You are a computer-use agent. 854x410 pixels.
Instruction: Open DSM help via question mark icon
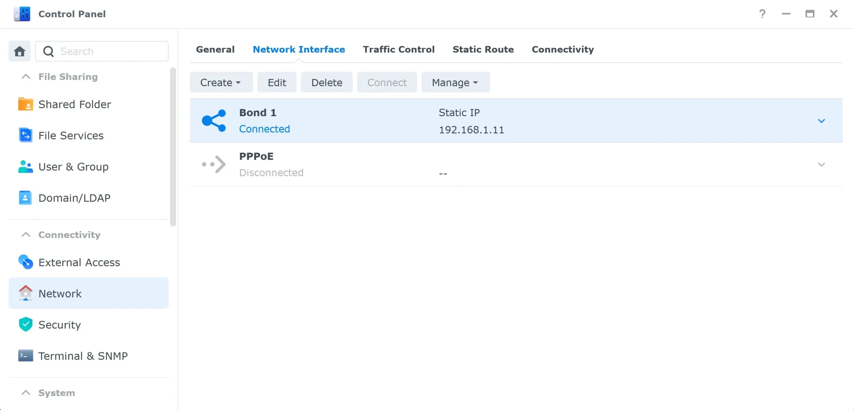point(763,14)
